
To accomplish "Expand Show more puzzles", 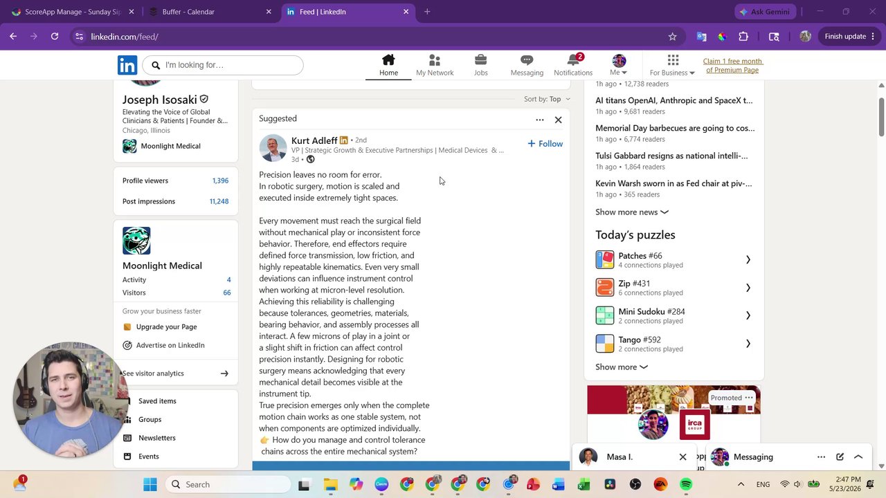I will coord(622,367).
